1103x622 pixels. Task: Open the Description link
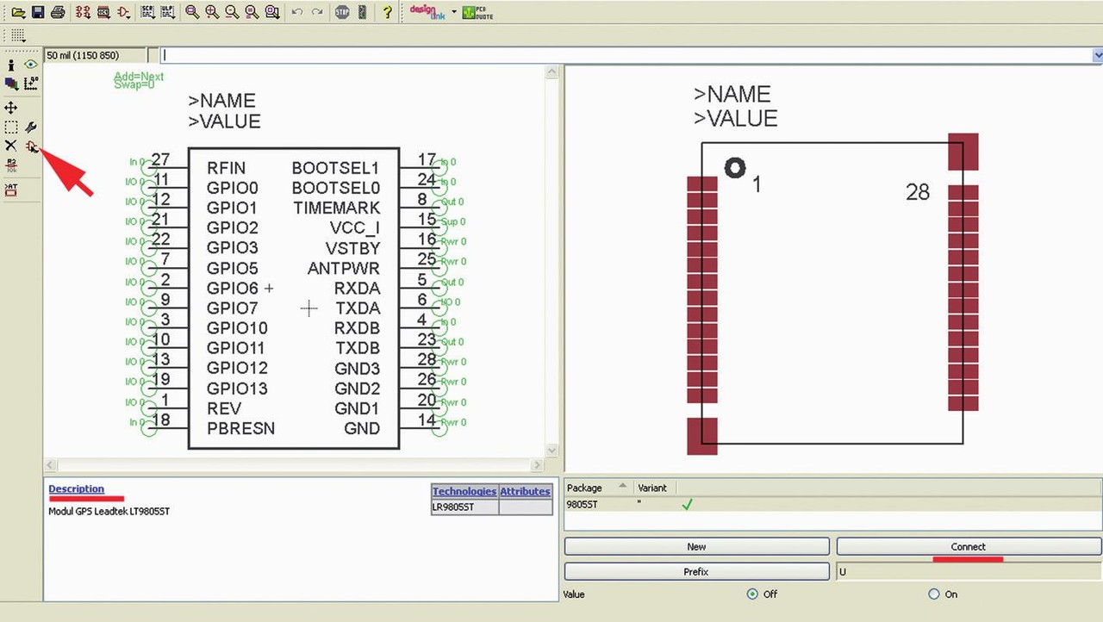pyautogui.click(x=76, y=489)
